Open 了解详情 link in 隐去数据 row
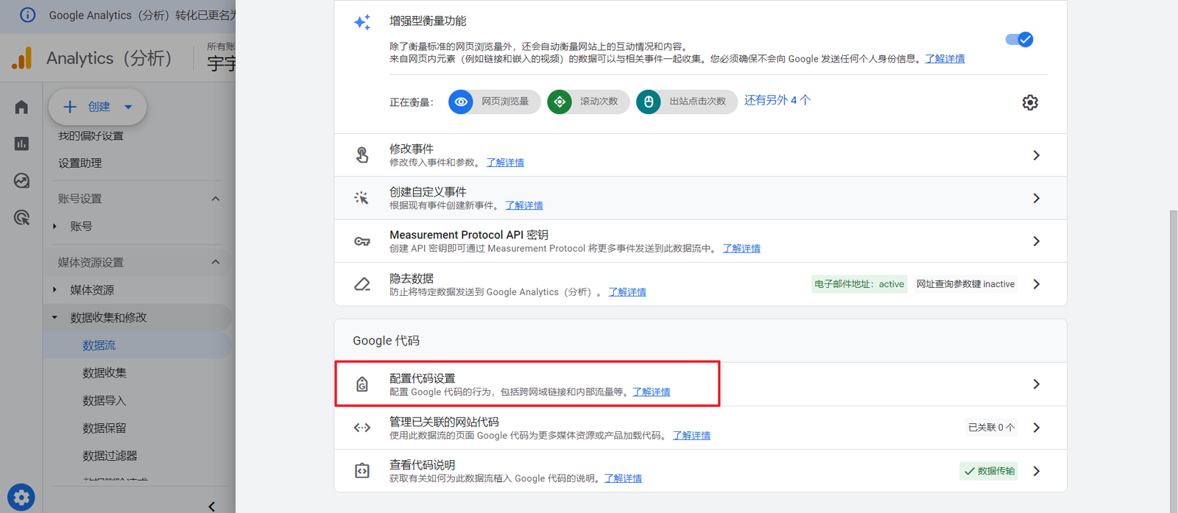The width and height of the screenshot is (1178, 513). pyautogui.click(x=627, y=292)
